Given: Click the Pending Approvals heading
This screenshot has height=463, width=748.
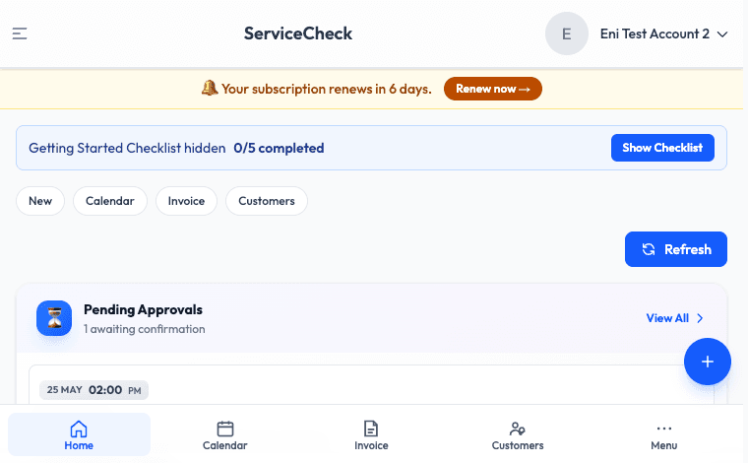Looking at the screenshot, I should pos(143,309).
